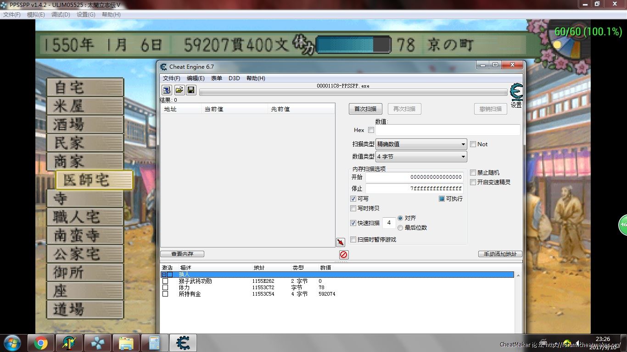Open the 数值类型 dropdown showing 4 字节
The height and width of the screenshot is (352, 627).
pyautogui.click(x=421, y=157)
